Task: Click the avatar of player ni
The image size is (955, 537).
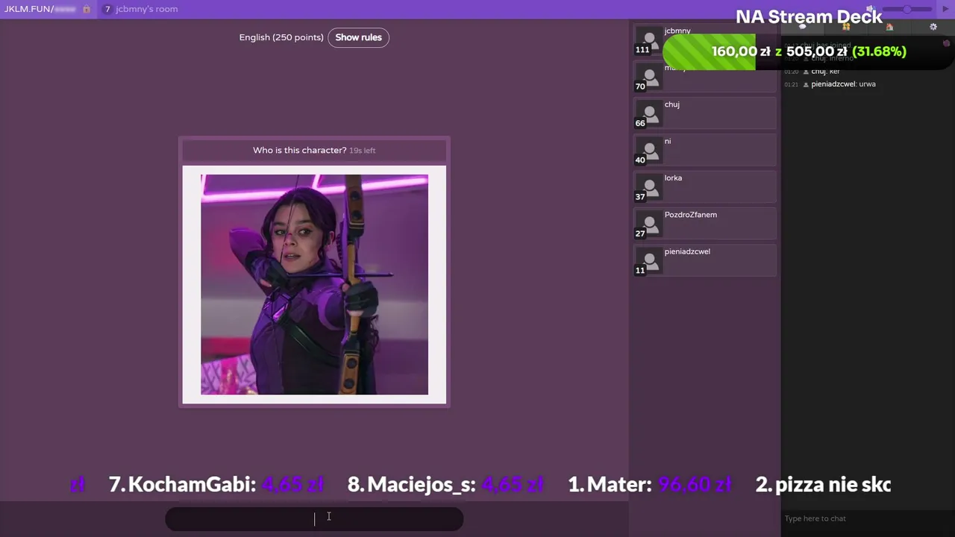Action: 649,151
